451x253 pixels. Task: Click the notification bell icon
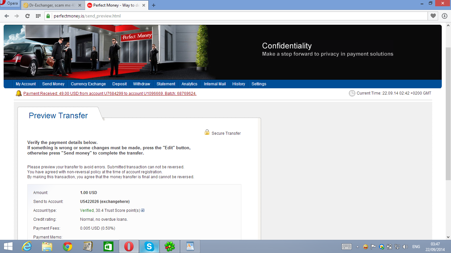pos(19,94)
